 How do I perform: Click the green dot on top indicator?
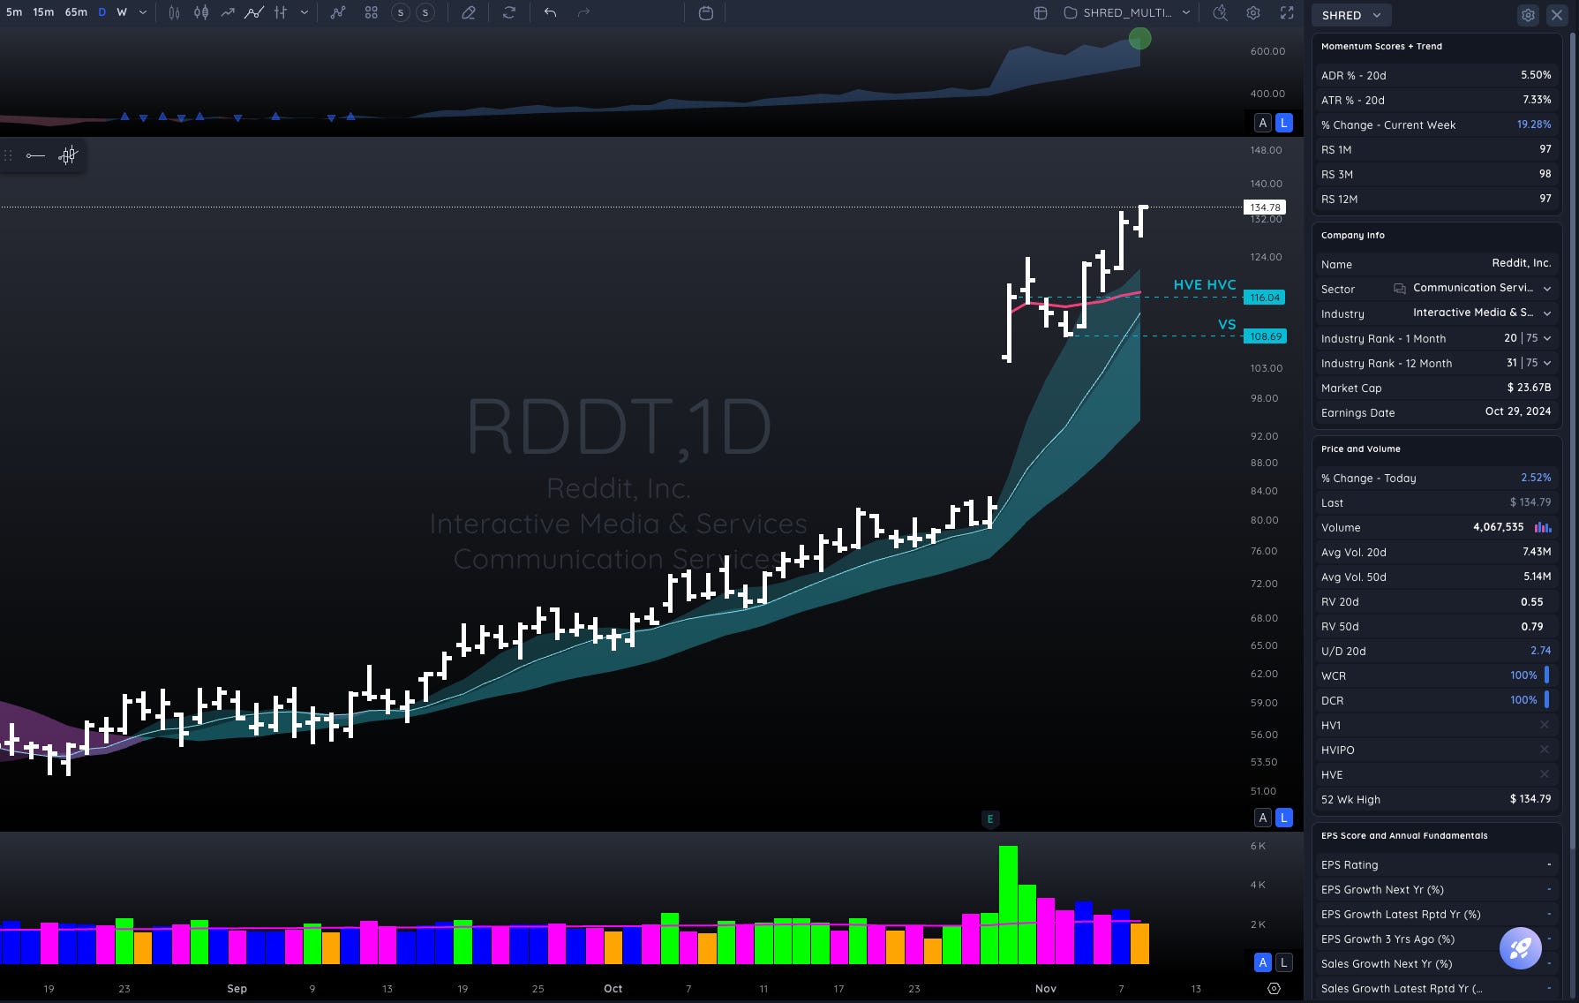pos(1140,39)
